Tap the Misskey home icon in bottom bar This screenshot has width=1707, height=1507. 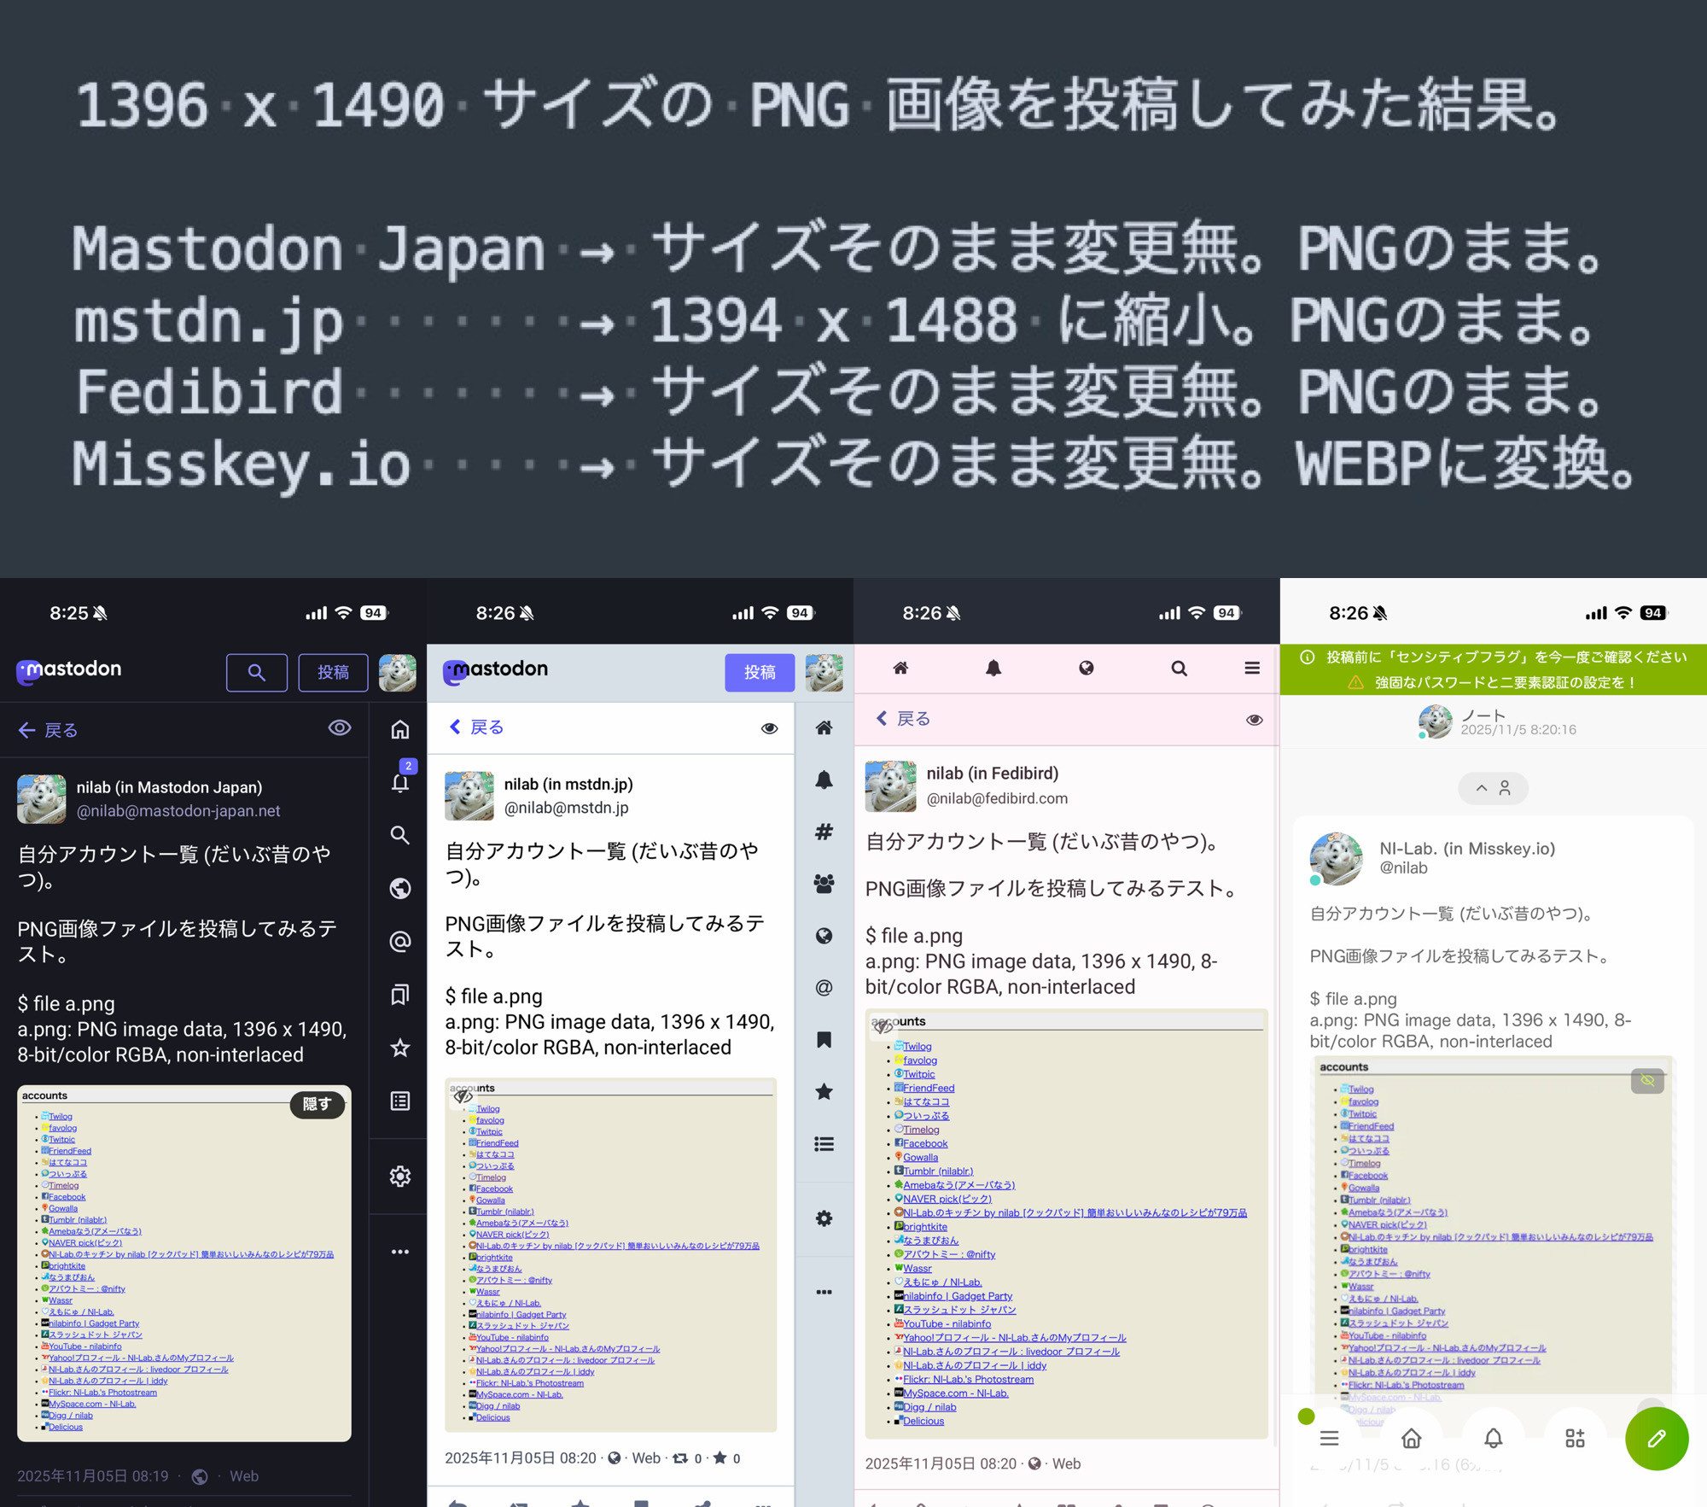coord(1410,1439)
